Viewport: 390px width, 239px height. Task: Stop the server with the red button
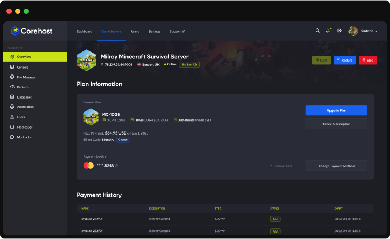tap(368, 60)
